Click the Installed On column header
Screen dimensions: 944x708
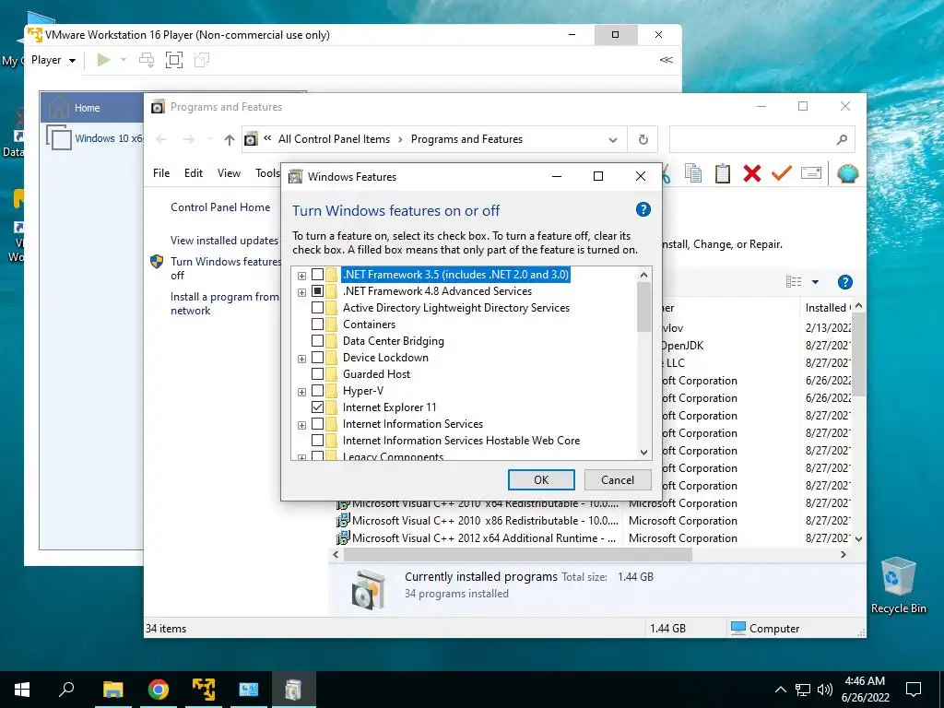click(x=828, y=308)
